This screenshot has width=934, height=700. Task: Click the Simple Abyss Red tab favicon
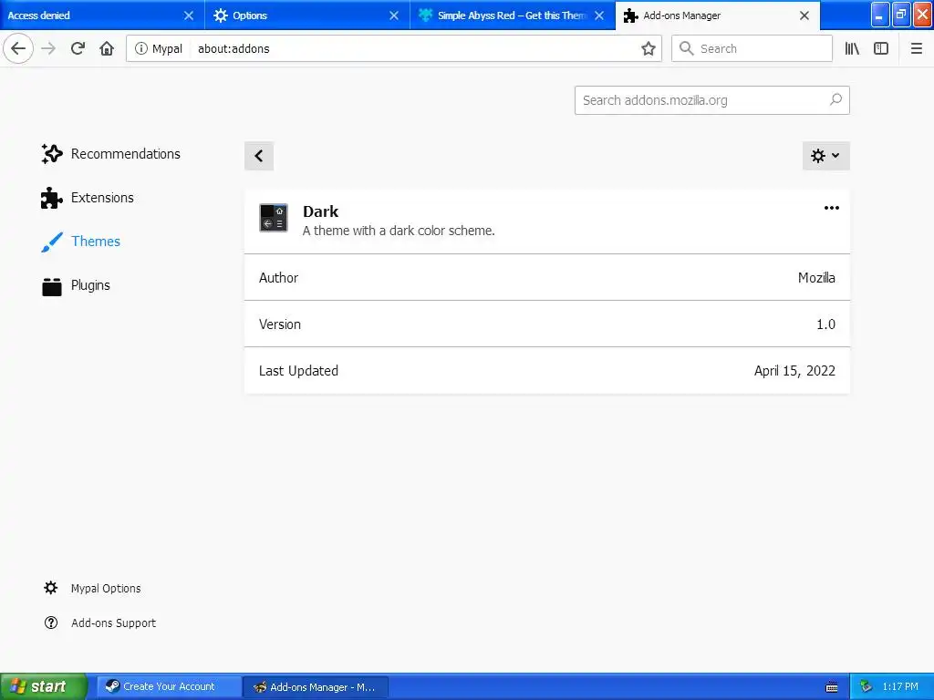pos(425,15)
